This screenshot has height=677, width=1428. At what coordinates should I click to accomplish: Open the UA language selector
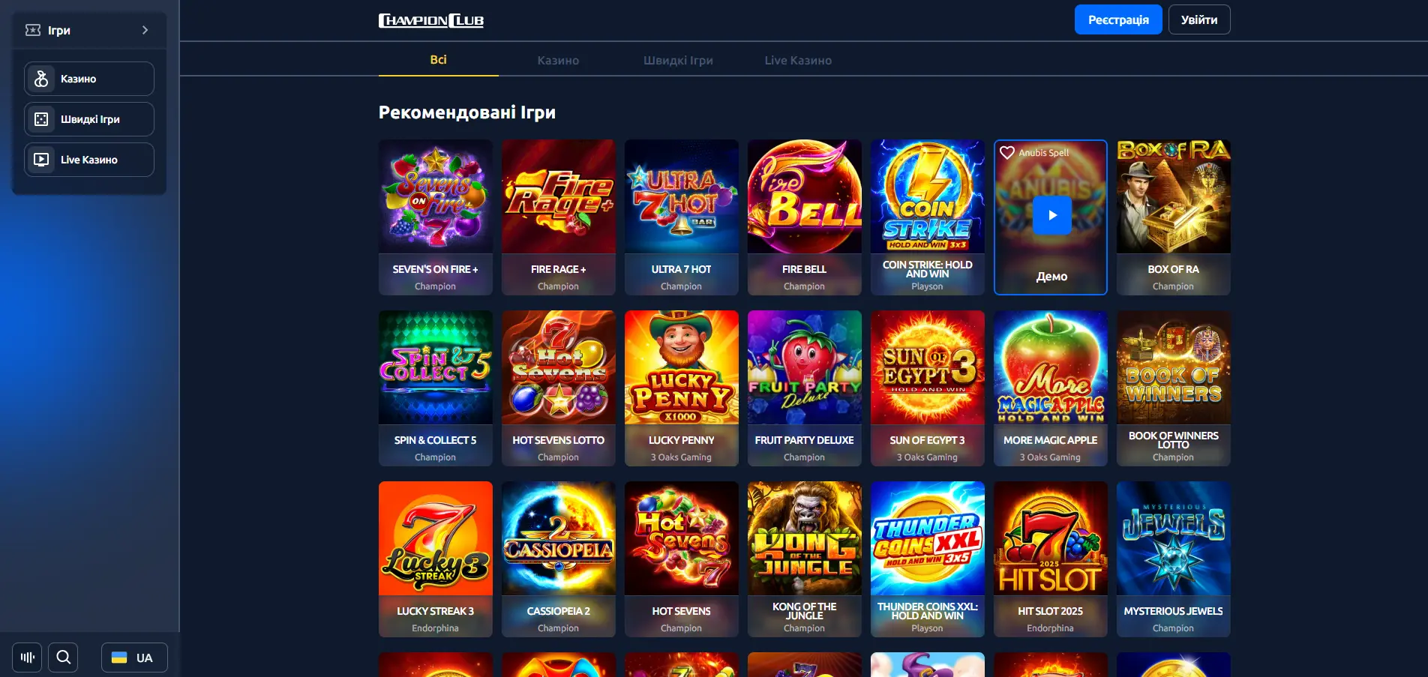click(134, 658)
